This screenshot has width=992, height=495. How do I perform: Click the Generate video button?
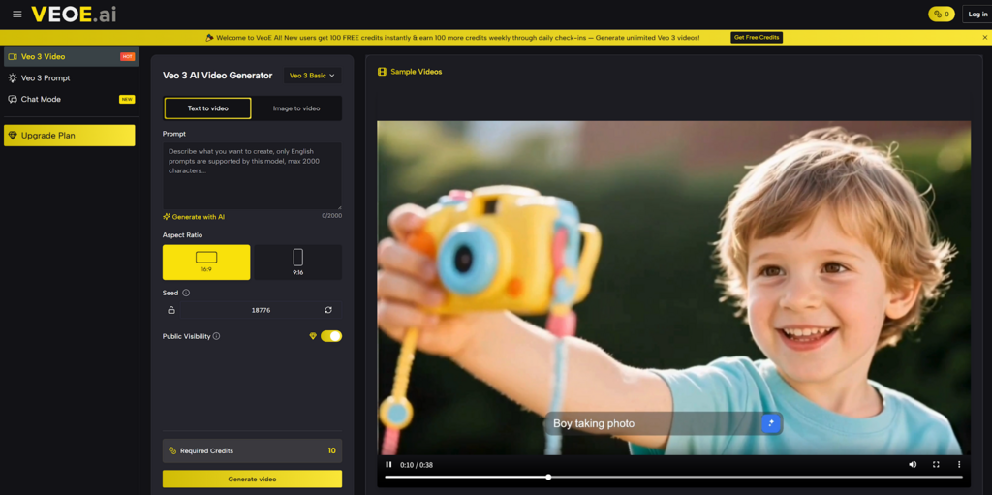(252, 479)
